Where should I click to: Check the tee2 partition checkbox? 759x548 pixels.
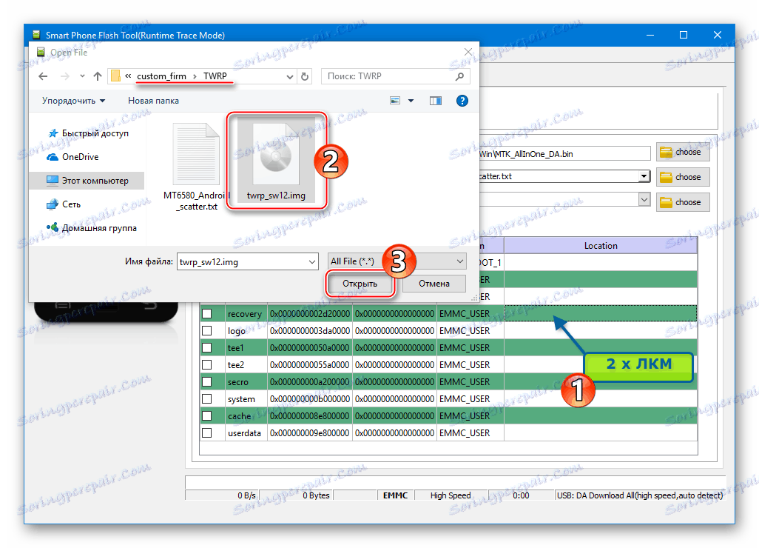206,364
